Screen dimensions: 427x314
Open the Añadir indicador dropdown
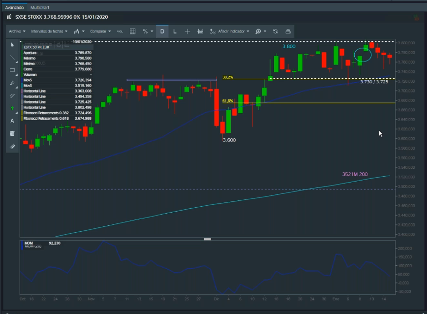[230, 31]
